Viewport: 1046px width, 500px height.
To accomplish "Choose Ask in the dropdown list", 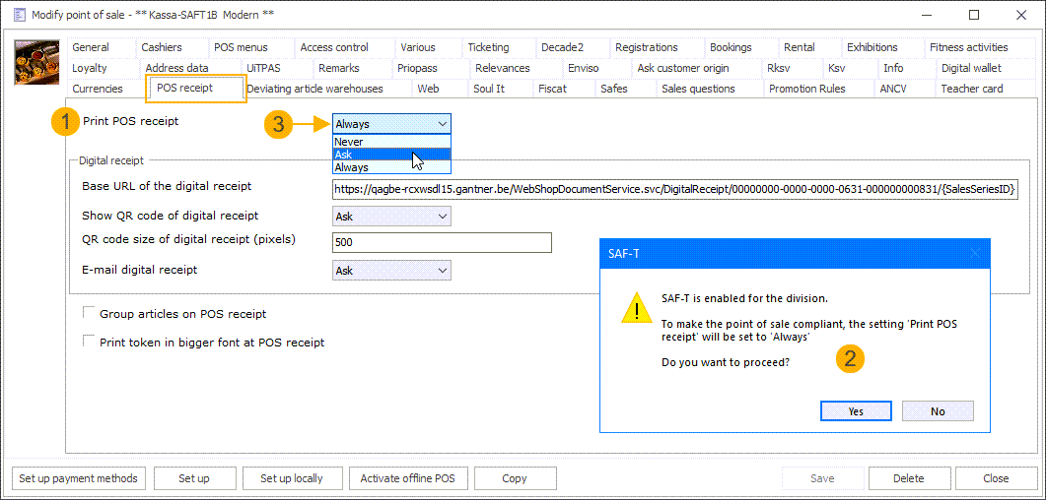I will click(391, 155).
